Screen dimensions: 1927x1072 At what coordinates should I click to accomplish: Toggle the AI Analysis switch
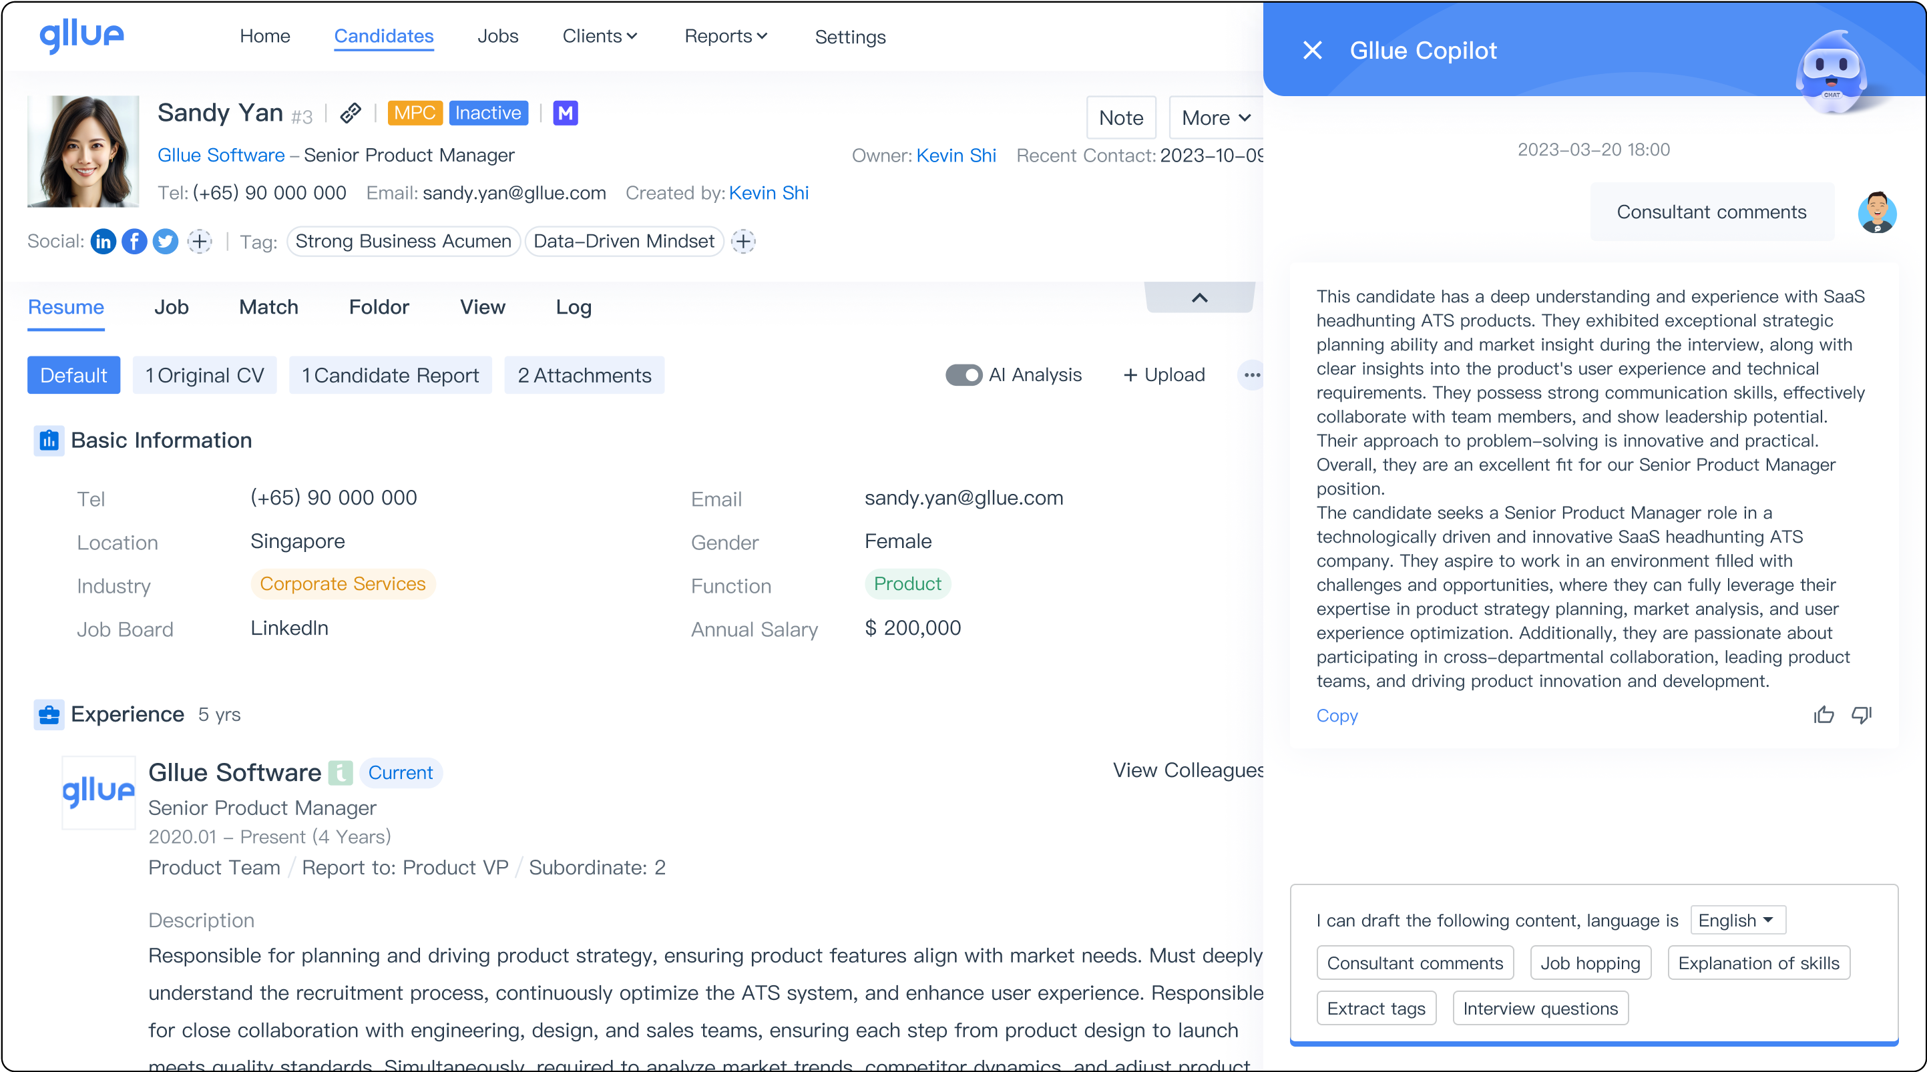click(x=964, y=374)
